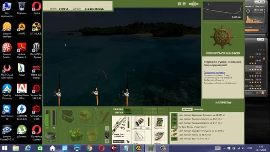Click the Барракуду большую catch message

(202, 115)
